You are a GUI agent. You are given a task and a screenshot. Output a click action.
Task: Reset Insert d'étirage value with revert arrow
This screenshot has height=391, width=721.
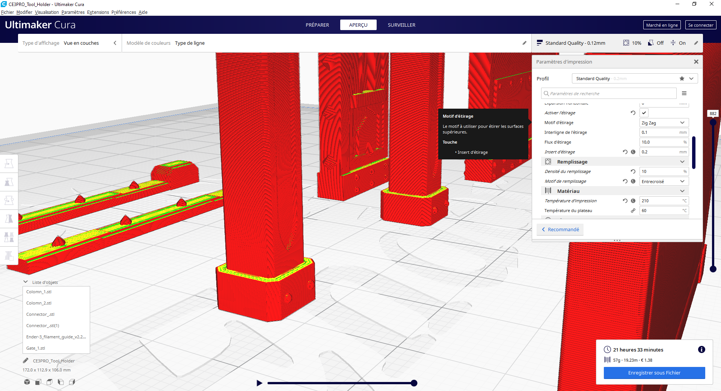625,152
